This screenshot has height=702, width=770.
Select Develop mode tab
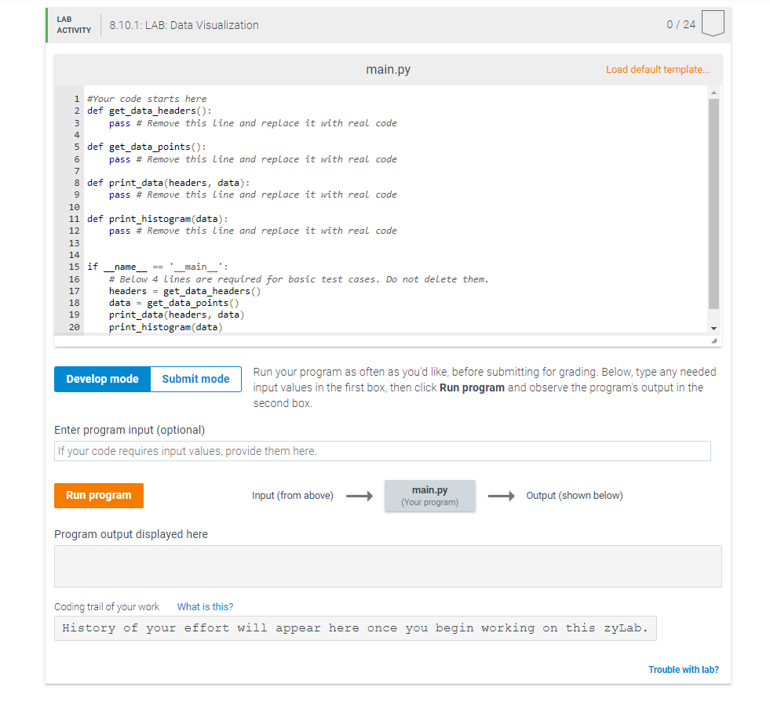click(102, 379)
